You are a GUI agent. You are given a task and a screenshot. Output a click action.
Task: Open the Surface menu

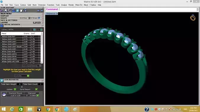[x=23, y=5]
